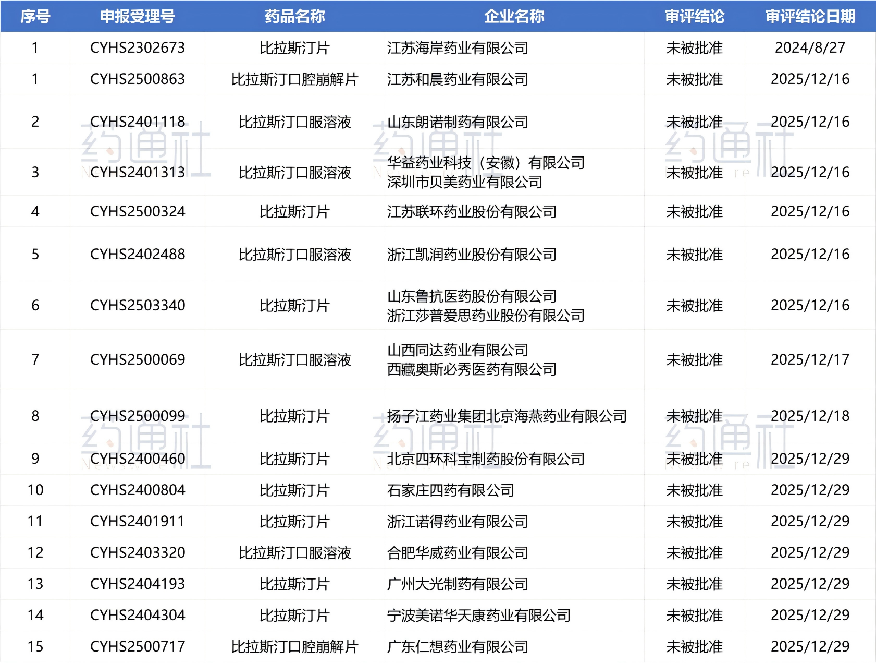The height and width of the screenshot is (663, 876).
Task: Click the '审评结论' column header
Action: click(x=695, y=17)
